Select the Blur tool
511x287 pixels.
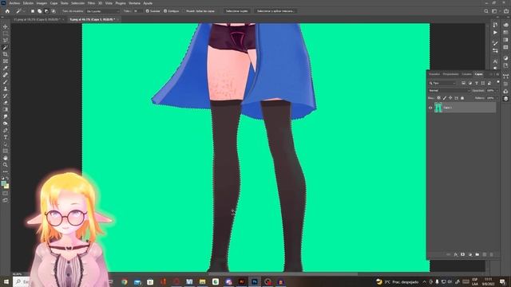tap(6, 116)
